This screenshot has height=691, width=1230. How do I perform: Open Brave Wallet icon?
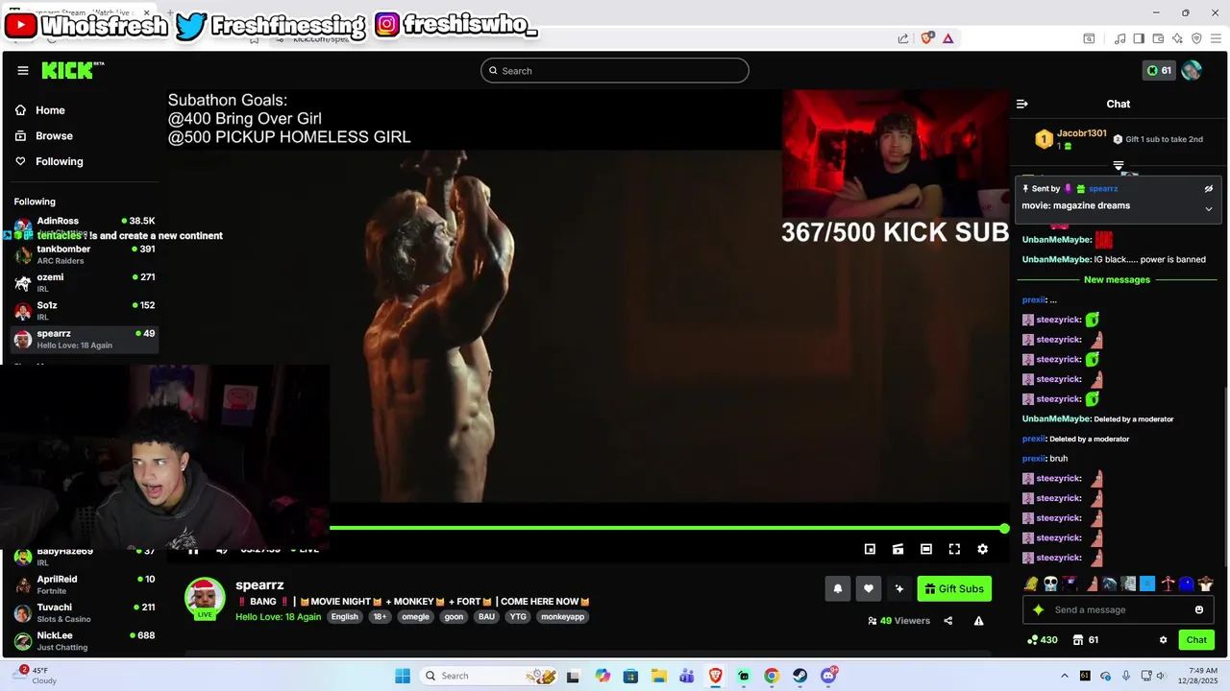click(1158, 38)
